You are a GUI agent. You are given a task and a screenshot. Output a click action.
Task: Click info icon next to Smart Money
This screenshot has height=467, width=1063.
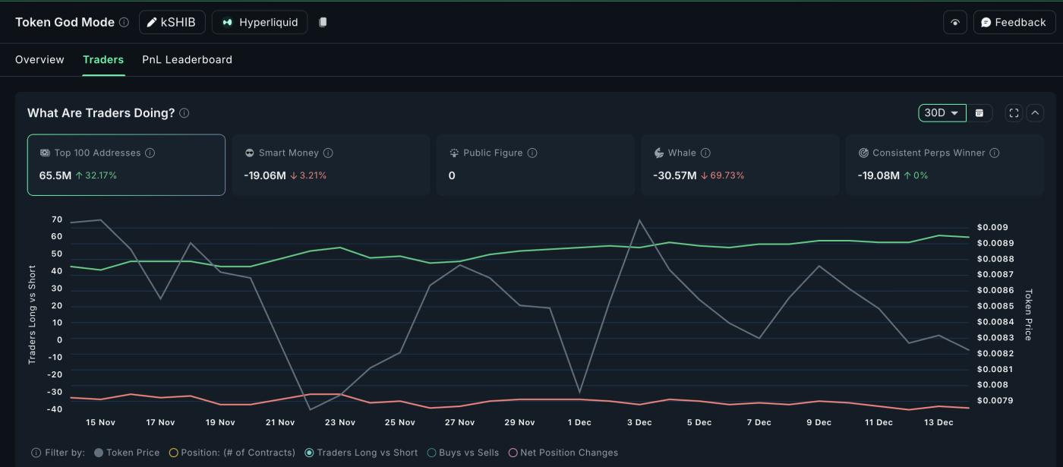(x=328, y=153)
